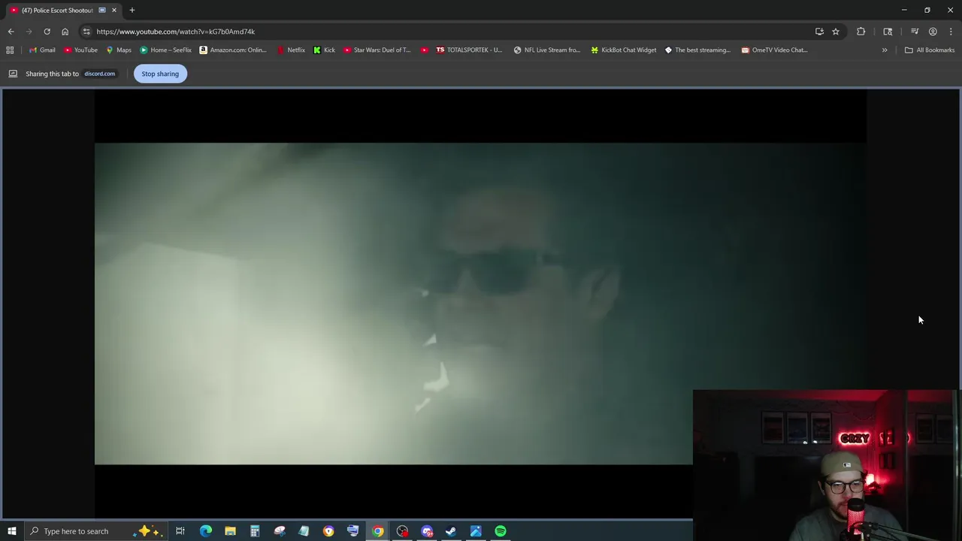Click the discord.com sharing chip
Image resolution: width=962 pixels, height=541 pixels.
click(99, 74)
